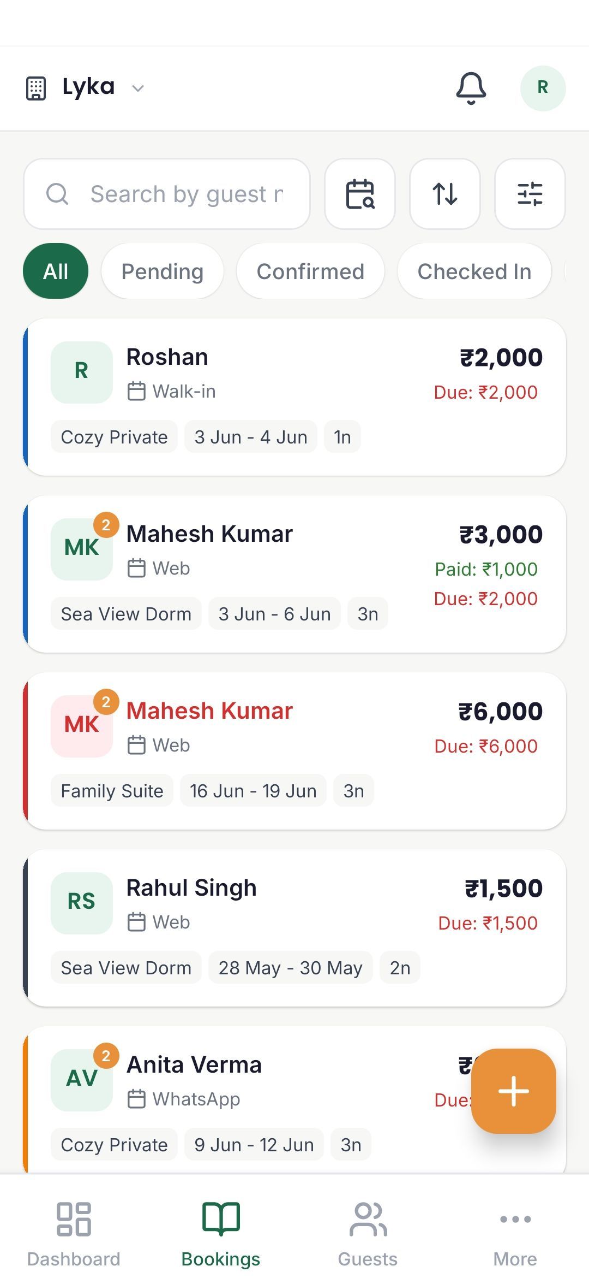Tap the orange add booking plus button
Viewport: 589px width, 1278px height.
coord(514,1091)
